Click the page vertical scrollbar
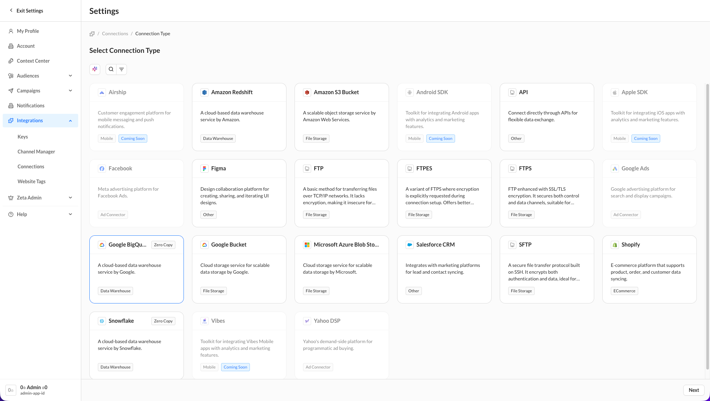The height and width of the screenshot is (401, 710). pos(707,227)
